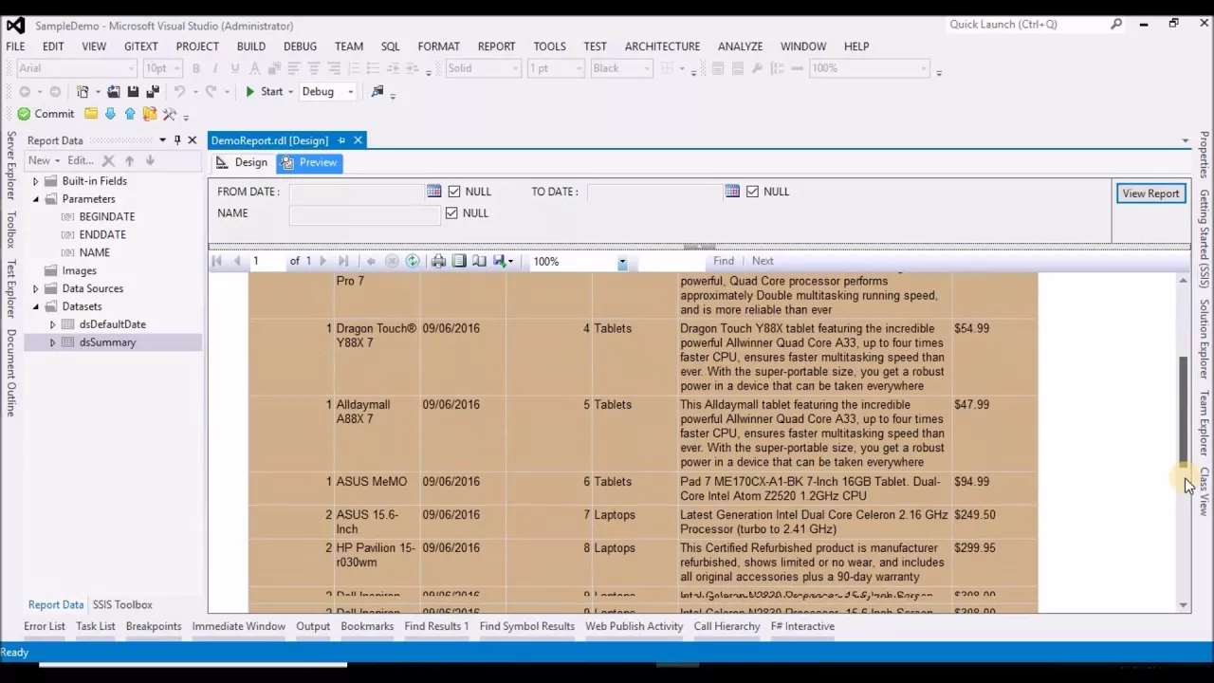Click the blue Git pull down-arrow icon
The height and width of the screenshot is (683, 1214).
tap(110, 114)
